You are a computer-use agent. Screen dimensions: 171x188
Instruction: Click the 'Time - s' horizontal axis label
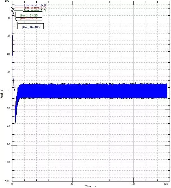(91, 186)
